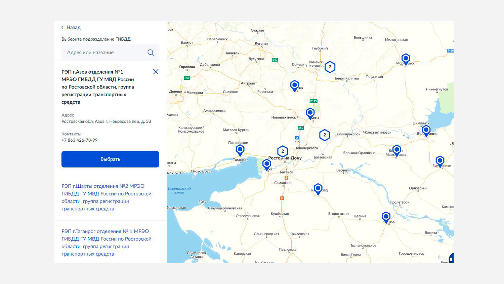The image size is (504, 284).
Task: Click the Белая Калитва label on map
Action: tap(347, 78)
